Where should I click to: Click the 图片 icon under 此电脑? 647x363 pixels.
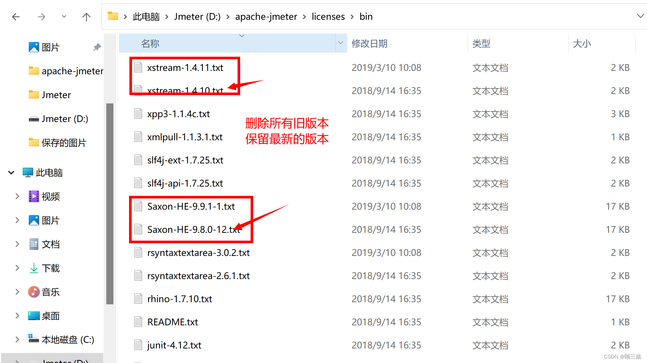tap(34, 220)
